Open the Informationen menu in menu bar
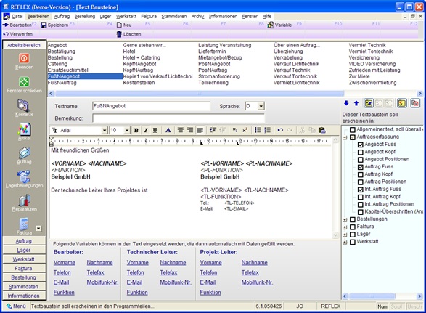The image size is (426, 313). click(x=223, y=16)
